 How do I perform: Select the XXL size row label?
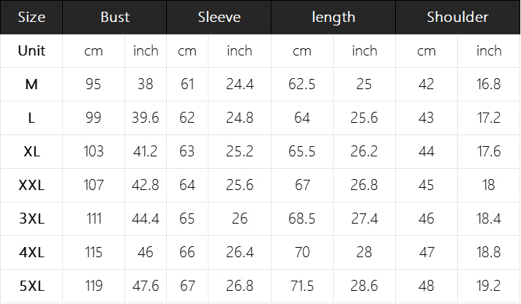(31, 185)
